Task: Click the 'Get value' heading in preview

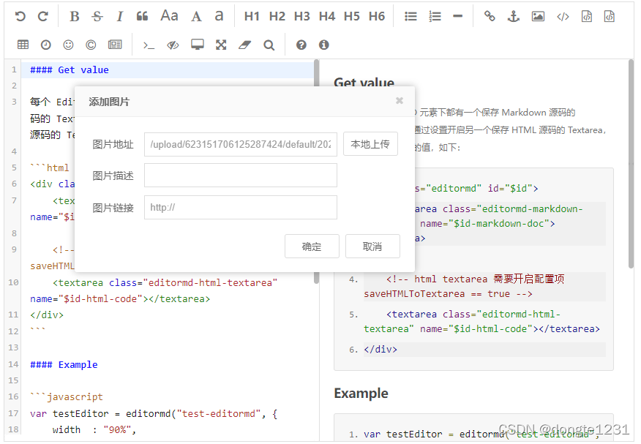Action: [364, 83]
